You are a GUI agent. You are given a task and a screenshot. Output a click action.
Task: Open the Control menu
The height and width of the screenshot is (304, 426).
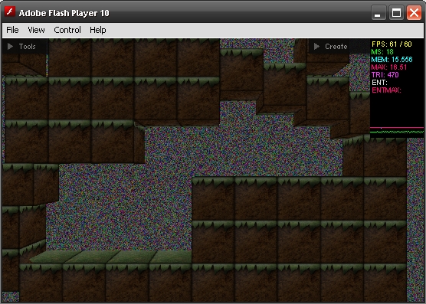tap(67, 30)
